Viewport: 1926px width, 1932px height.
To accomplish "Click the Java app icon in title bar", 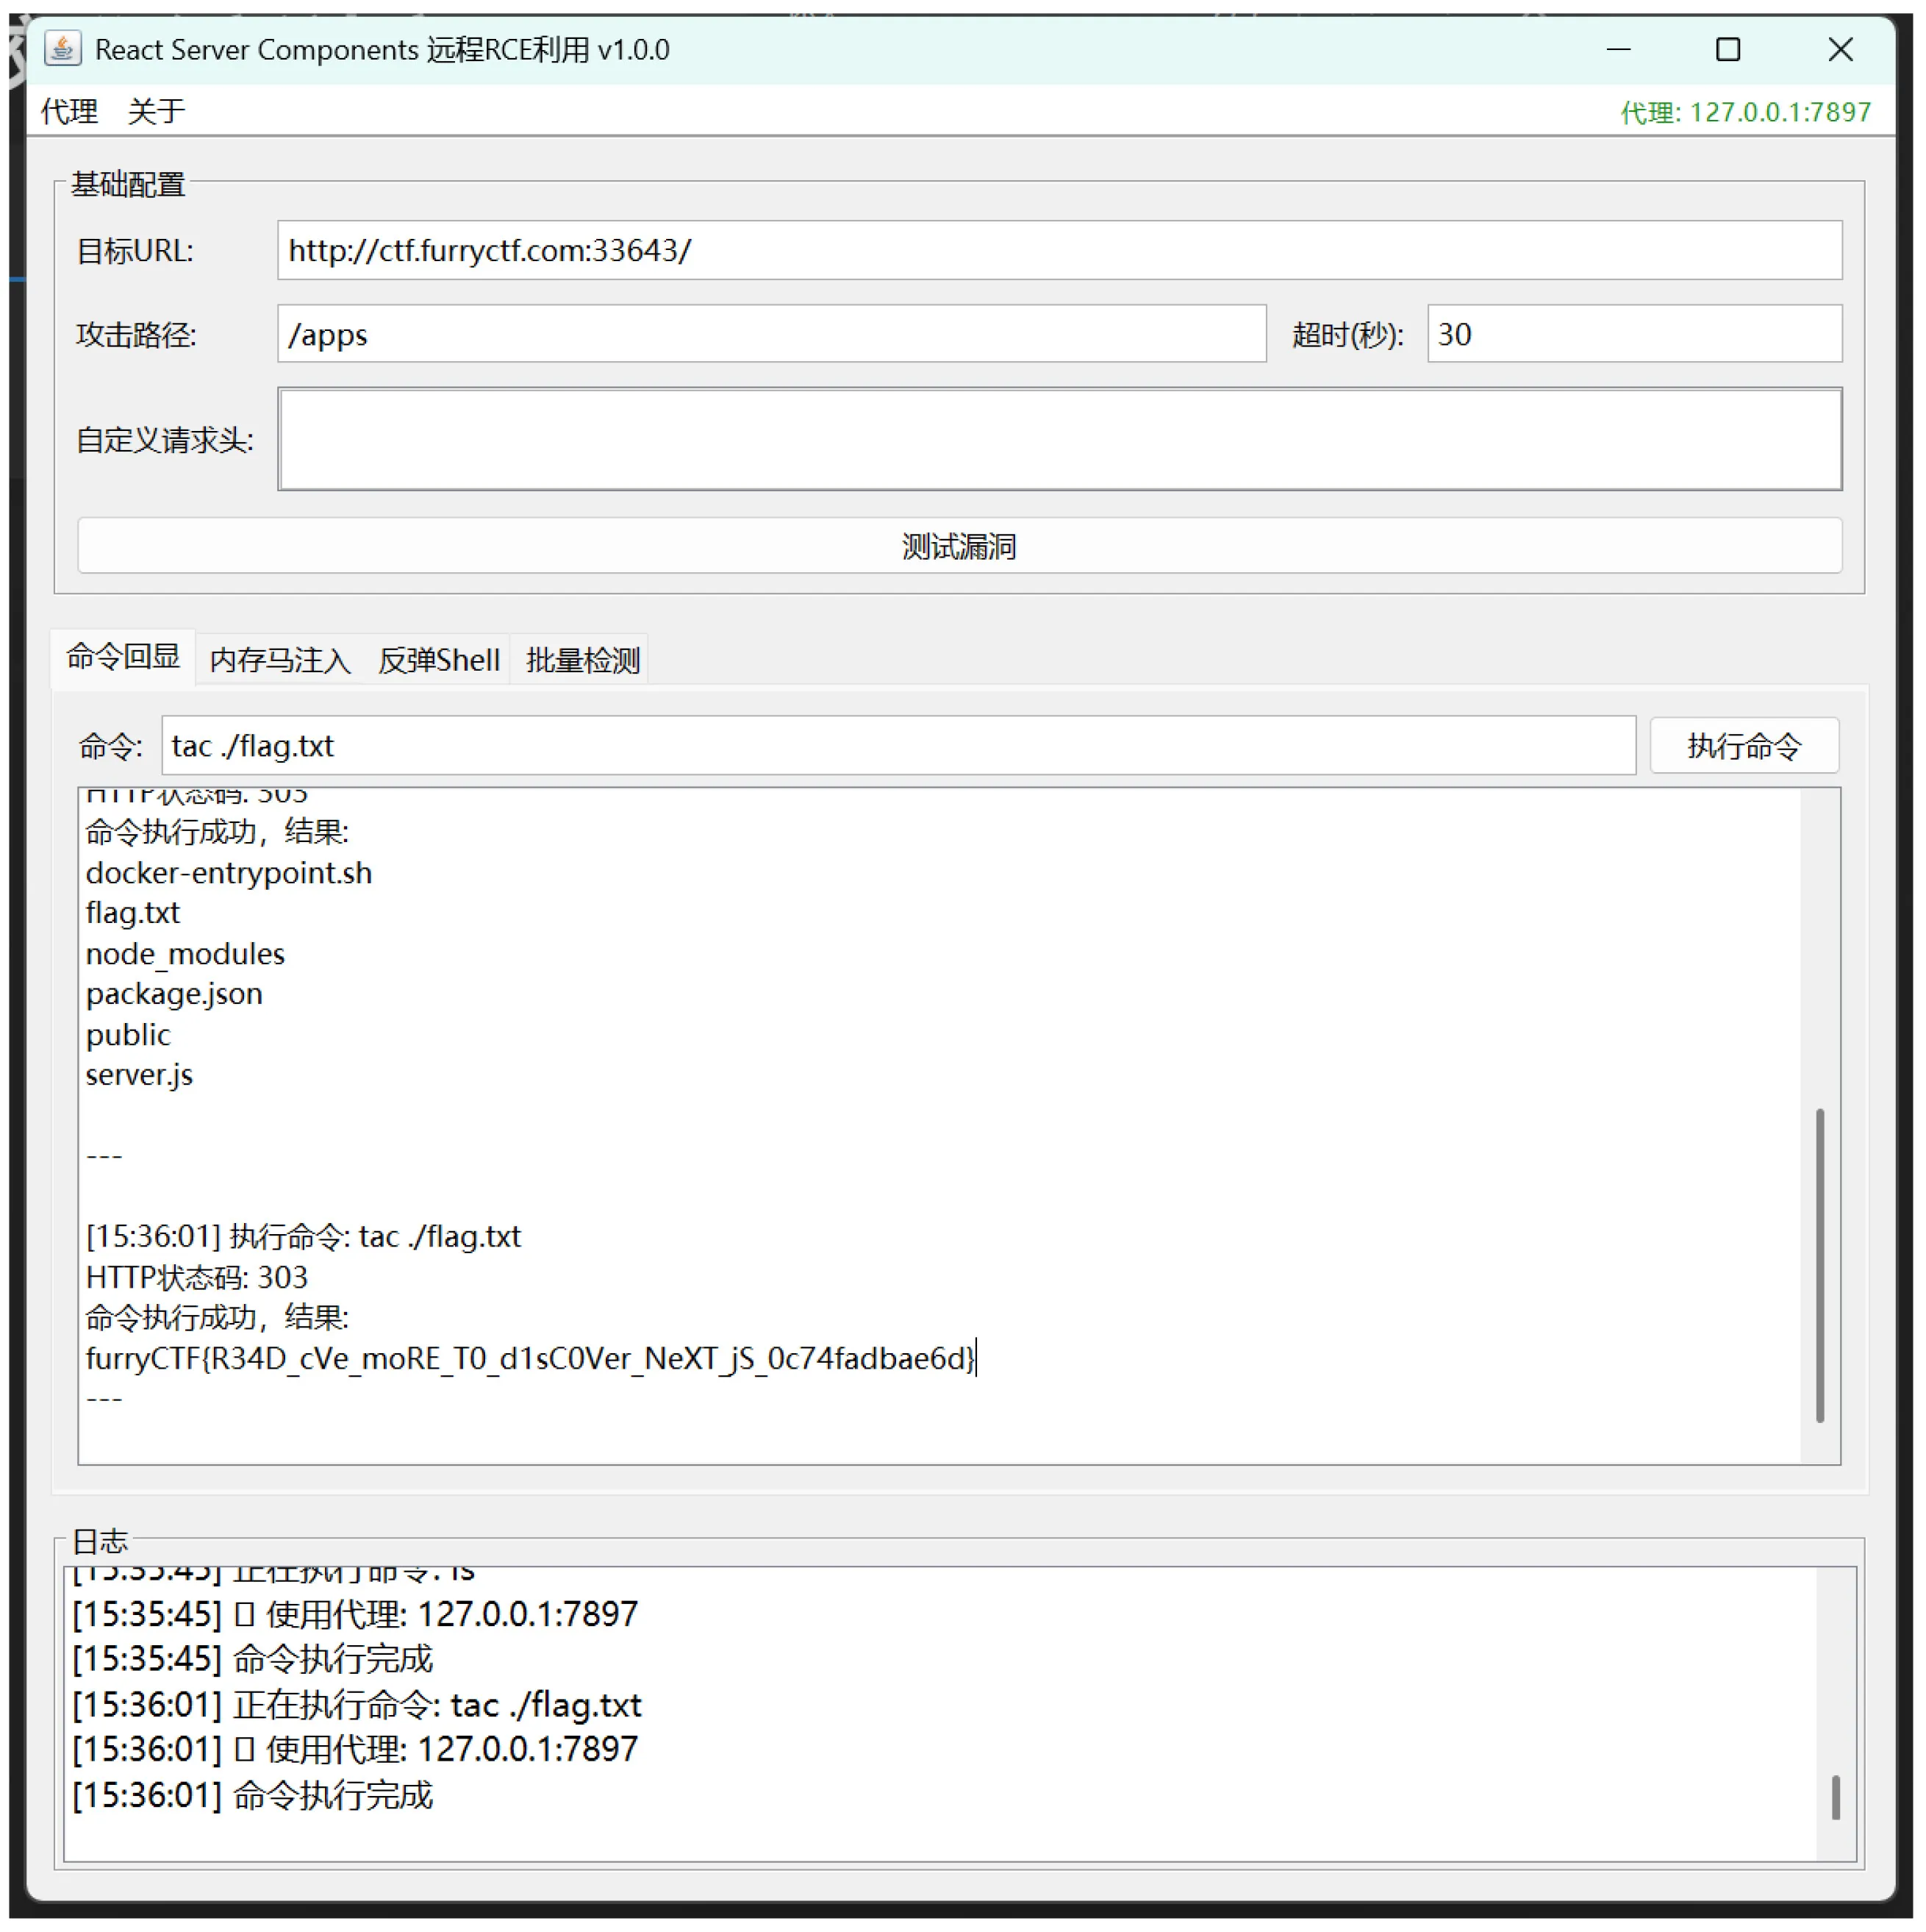I will click(x=62, y=49).
